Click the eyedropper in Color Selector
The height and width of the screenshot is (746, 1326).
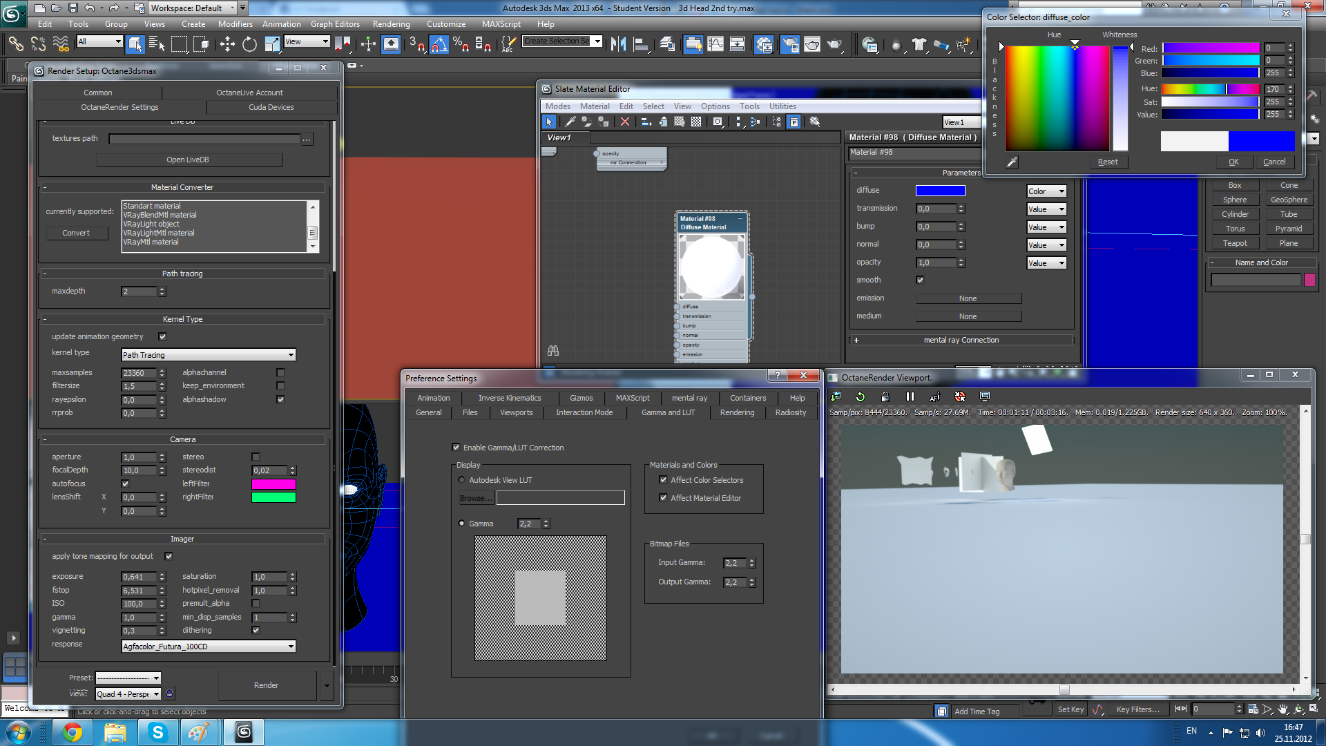point(1012,162)
